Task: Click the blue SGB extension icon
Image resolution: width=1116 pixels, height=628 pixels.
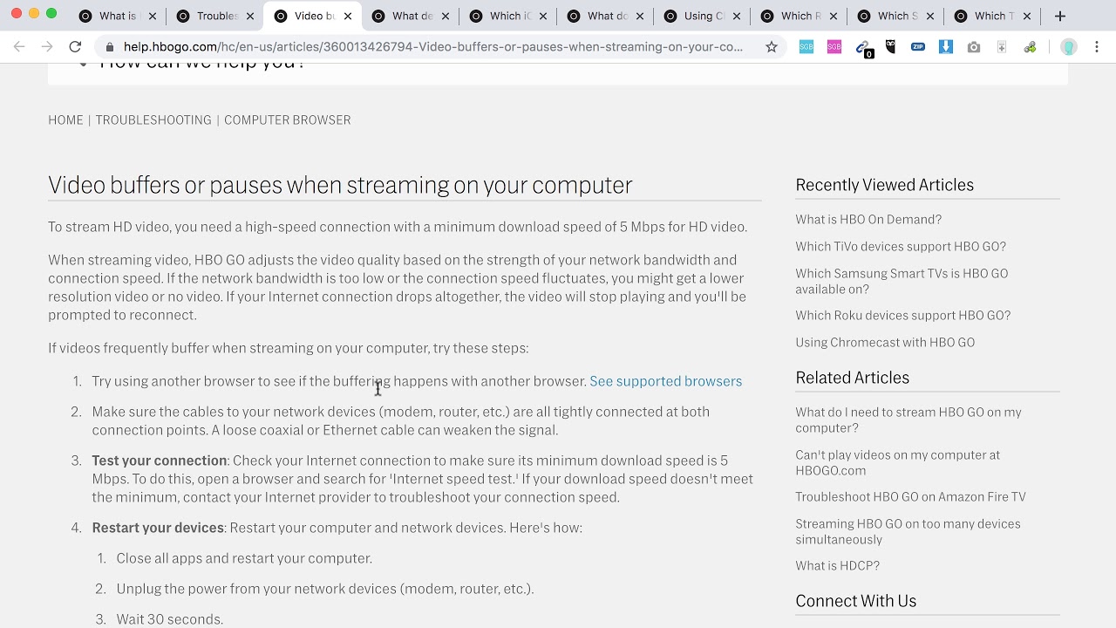Action: [x=806, y=47]
